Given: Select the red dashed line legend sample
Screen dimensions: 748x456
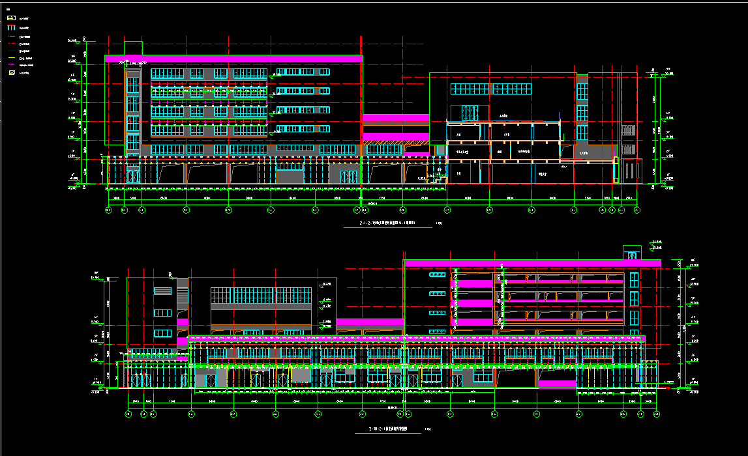Looking at the screenshot, I should click(x=11, y=44).
